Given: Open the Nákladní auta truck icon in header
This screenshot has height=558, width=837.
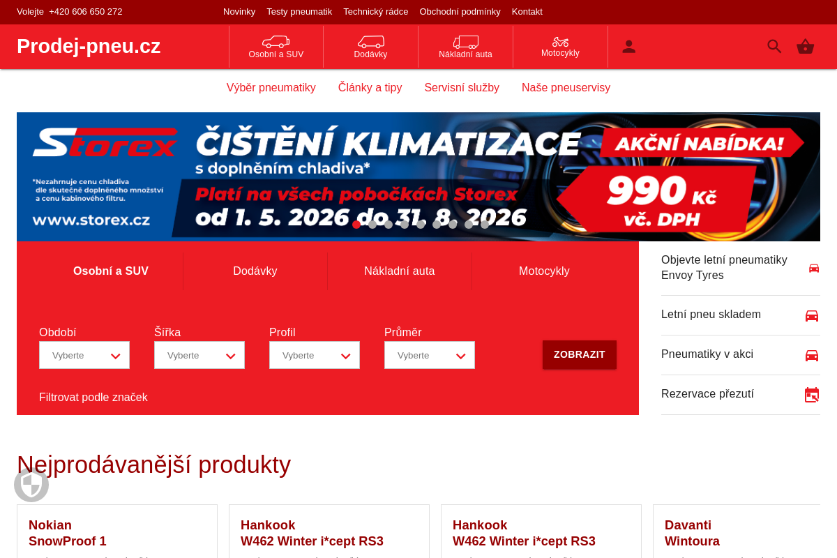Looking at the screenshot, I should tap(465, 42).
